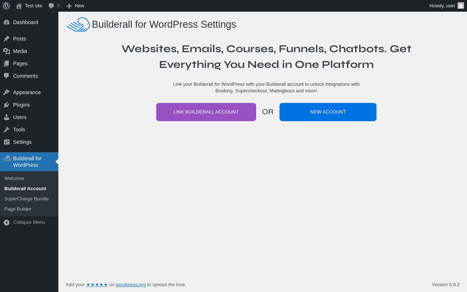Click the five-star rating link
The image size is (467, 292).
[97, 285]
